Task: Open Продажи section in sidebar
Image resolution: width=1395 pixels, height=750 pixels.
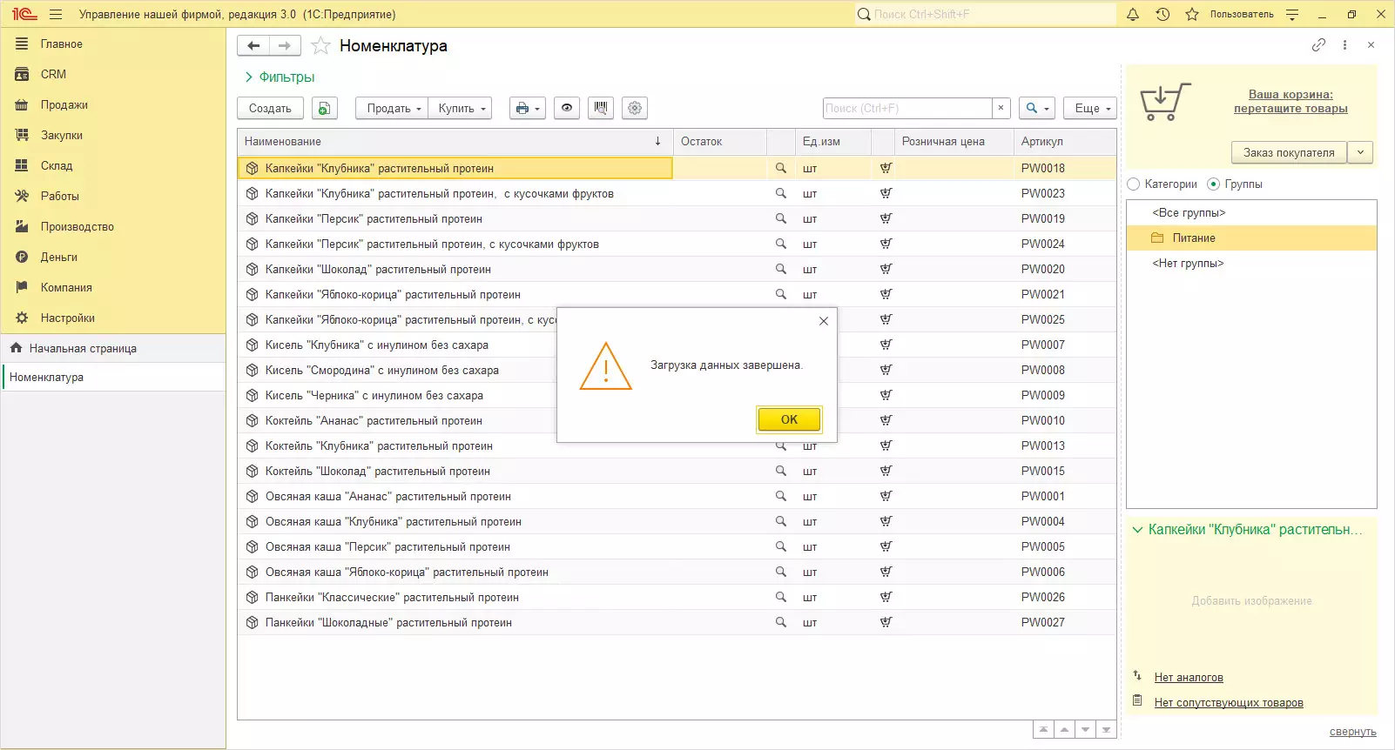Action: (x=64, y=104)
